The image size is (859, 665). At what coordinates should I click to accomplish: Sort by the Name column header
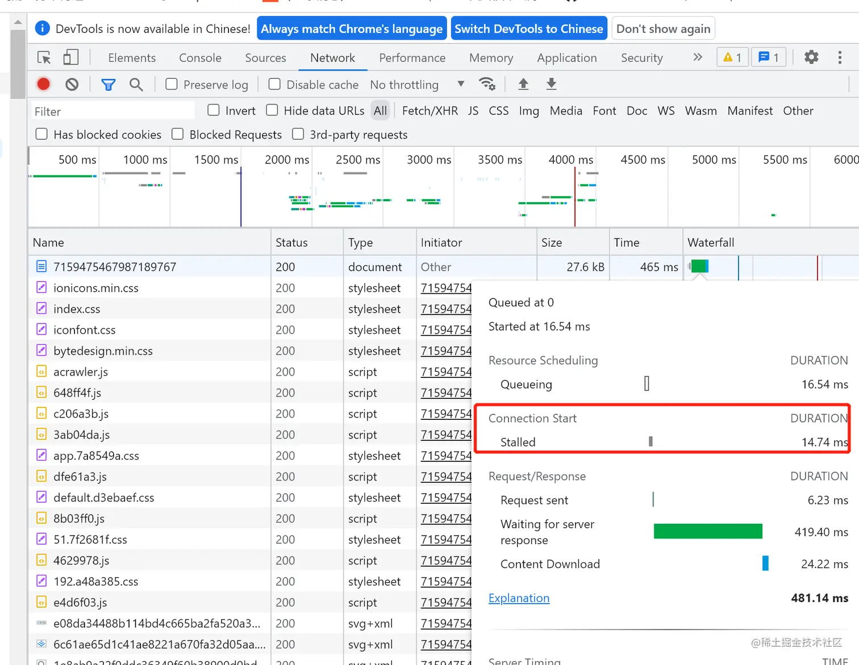pos(149,242)
